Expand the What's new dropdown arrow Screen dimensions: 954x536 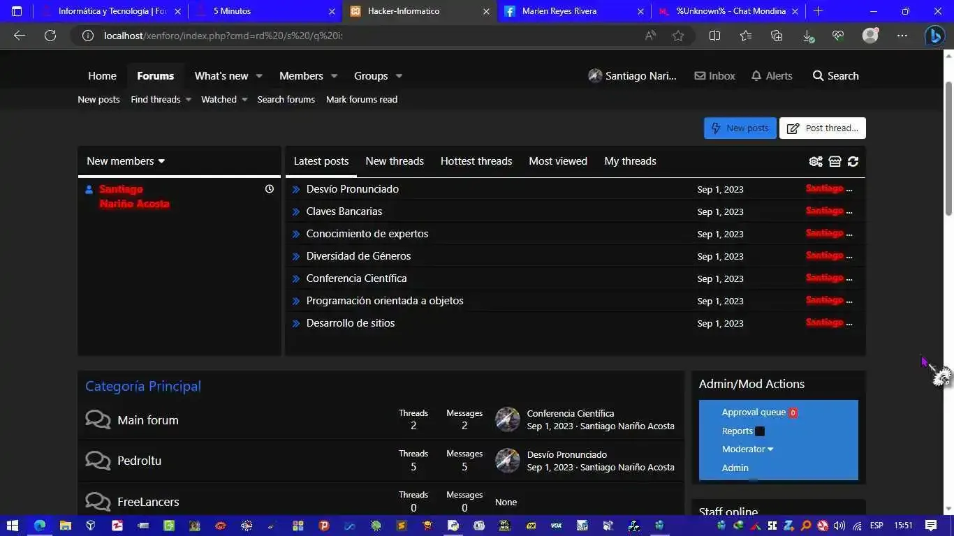click(259, 76)
